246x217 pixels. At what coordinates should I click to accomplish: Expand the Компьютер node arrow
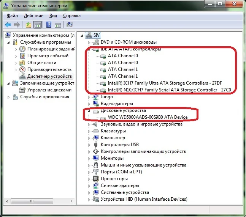tap(89, 138)
